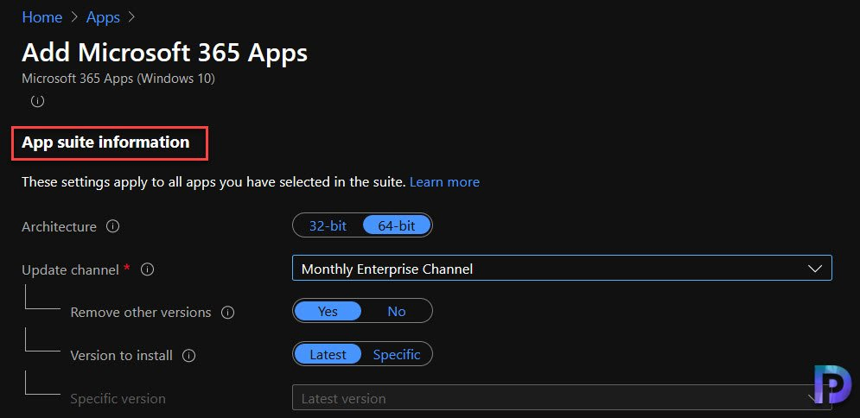This screenshot has width=860, height=418.
Task: Go to Apps breadcrumb
Action: 103,17
